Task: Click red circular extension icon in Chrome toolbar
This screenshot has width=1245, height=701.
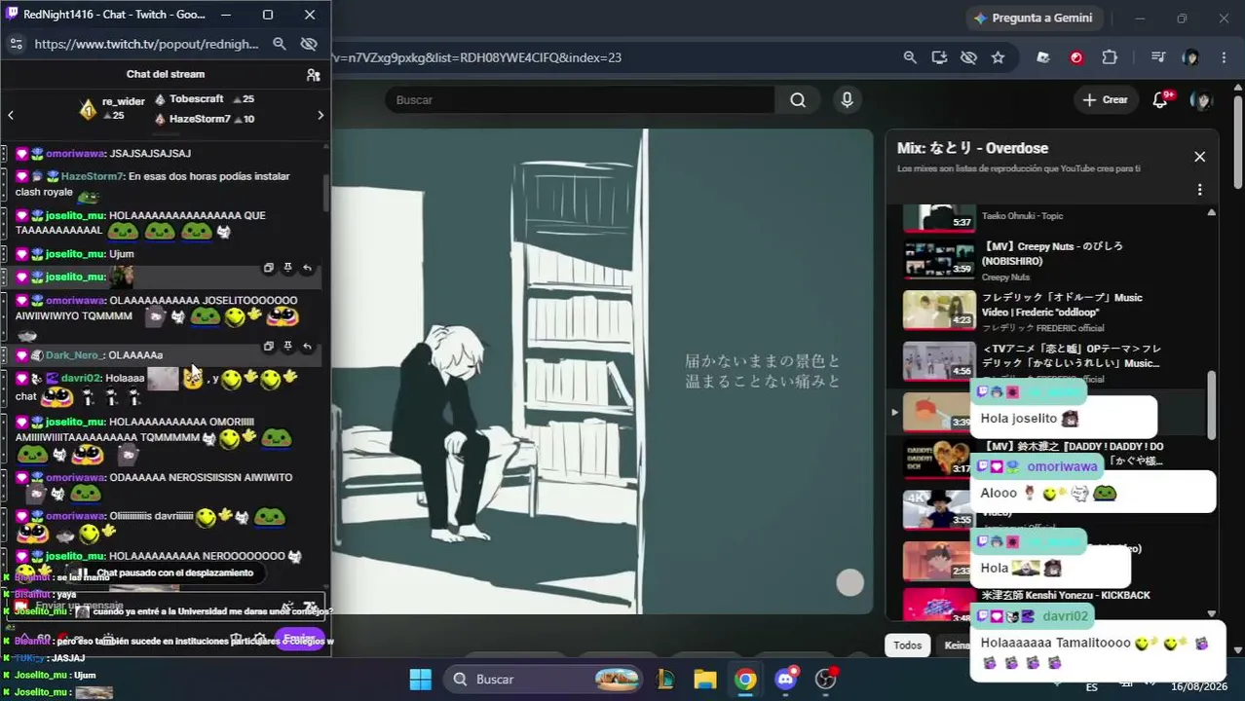Action: tap(1076, 57)
